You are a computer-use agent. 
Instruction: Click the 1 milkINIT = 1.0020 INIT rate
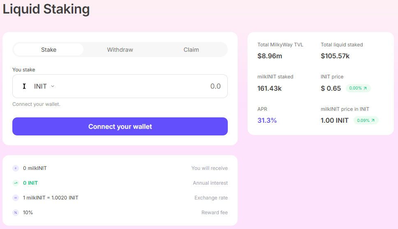51,198
